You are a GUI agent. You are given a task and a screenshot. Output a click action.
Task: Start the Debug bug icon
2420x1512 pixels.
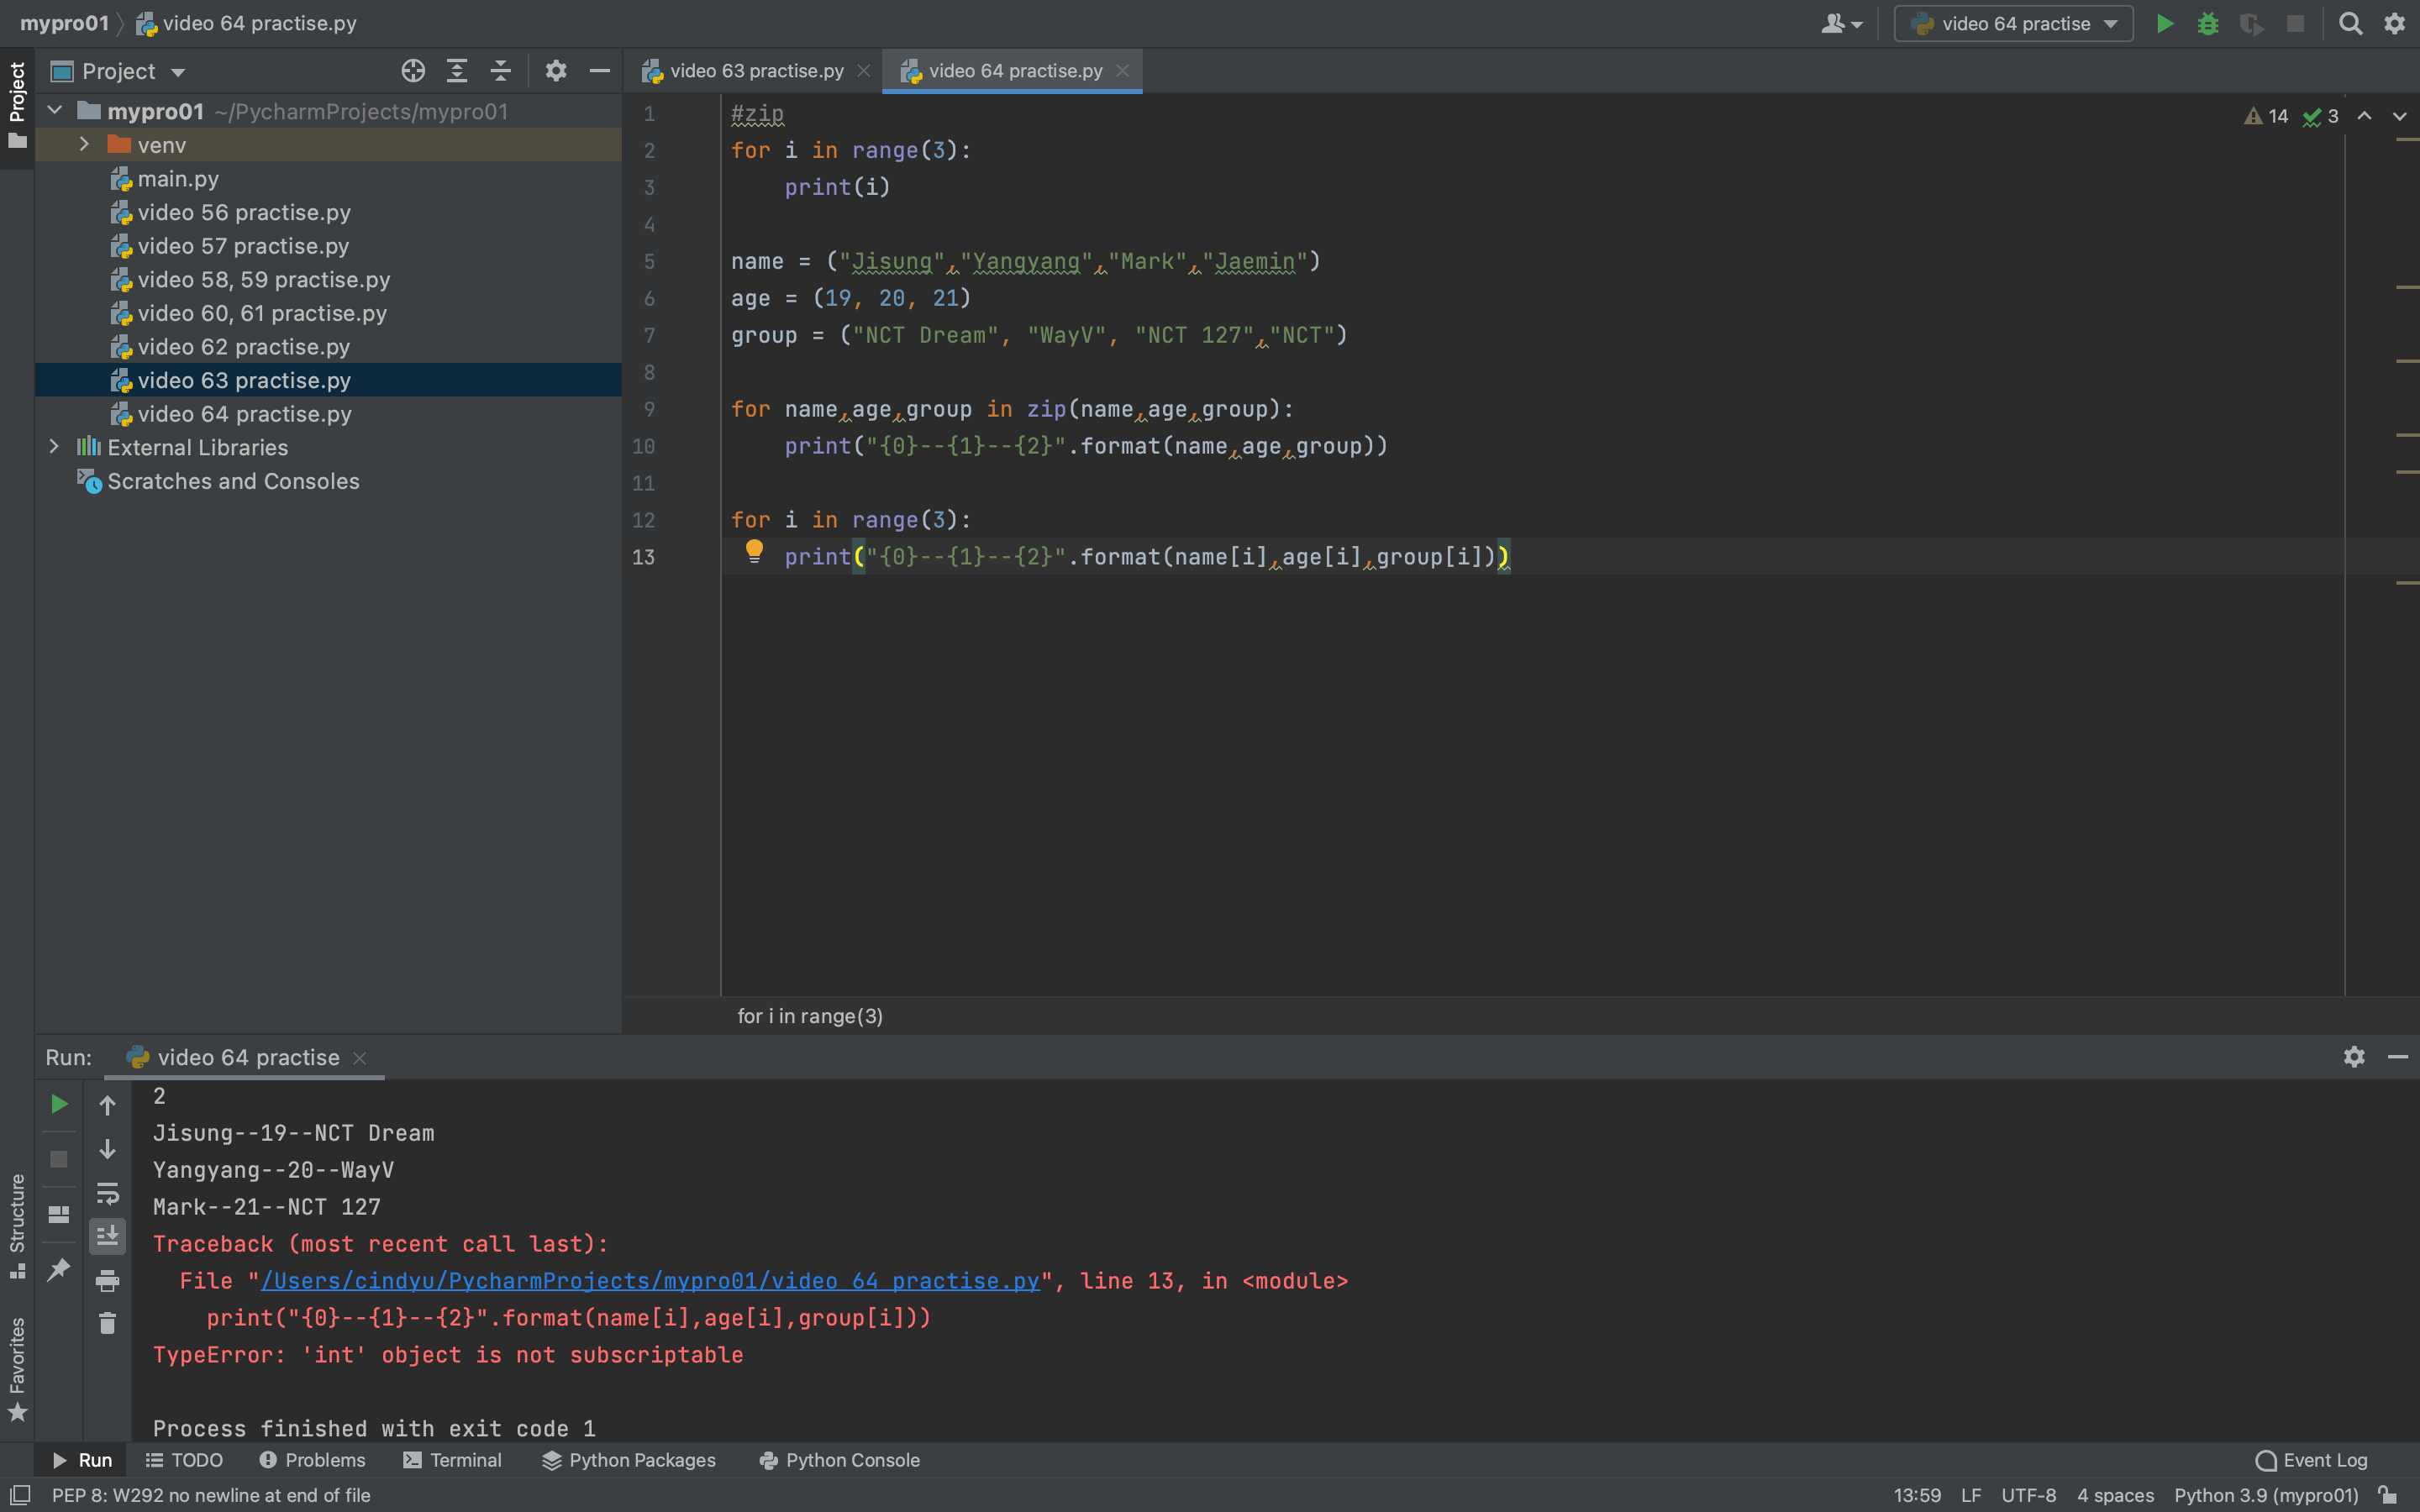[x=2208, y=24]
